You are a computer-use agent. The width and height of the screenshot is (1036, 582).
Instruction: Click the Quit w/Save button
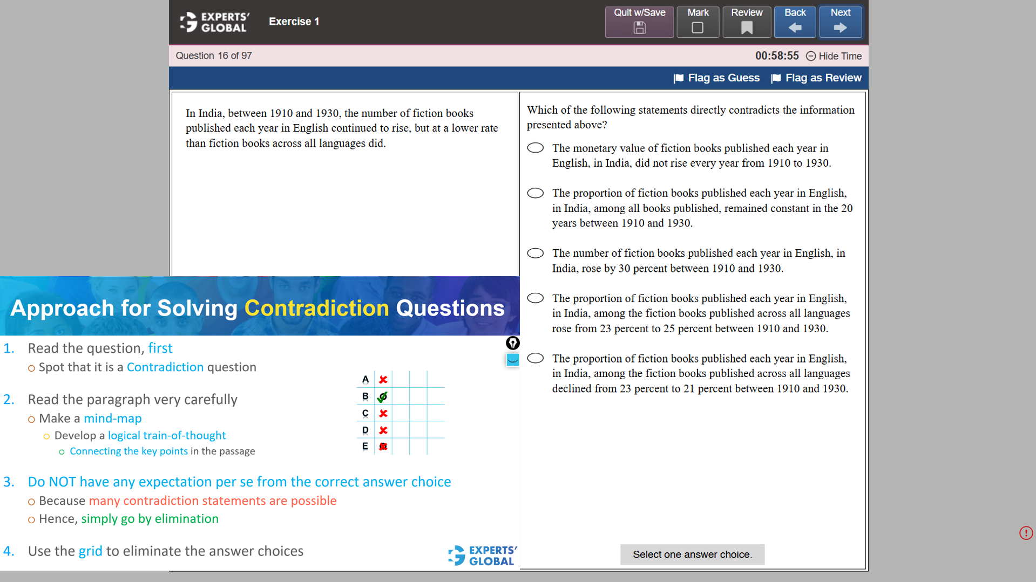point(639,22)
